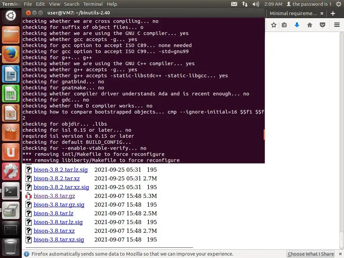The image size is (344, 258).
Task: Switch to Terminal launcher icon
Action: [x=10, y=191]
